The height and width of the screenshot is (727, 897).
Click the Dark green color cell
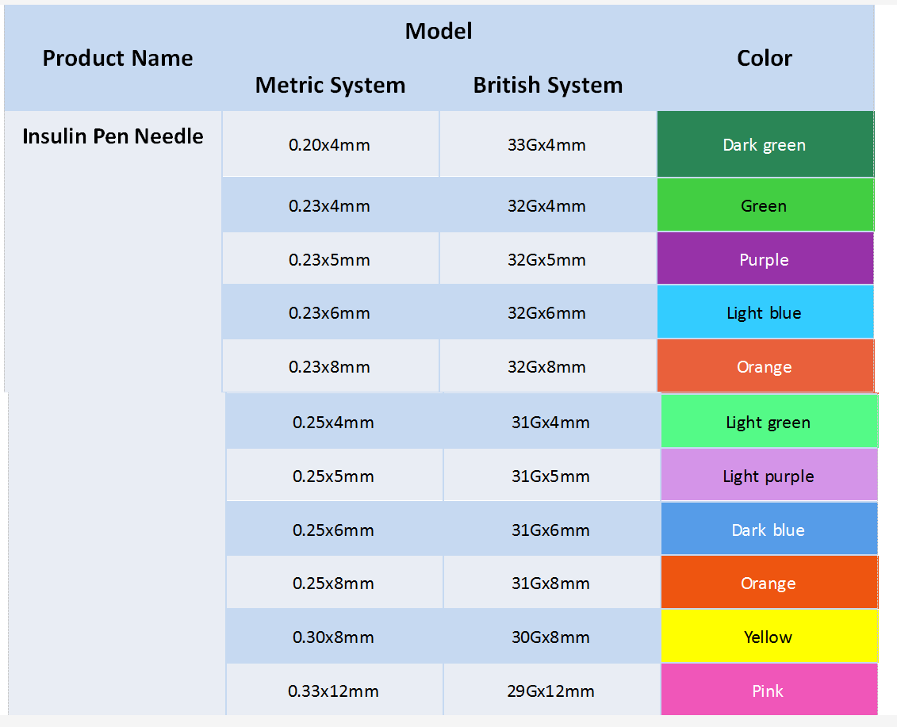click(765, 145)
